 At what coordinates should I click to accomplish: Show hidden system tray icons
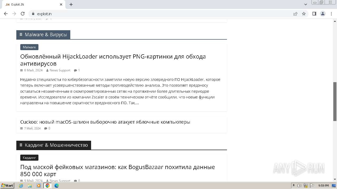(294, 186)
